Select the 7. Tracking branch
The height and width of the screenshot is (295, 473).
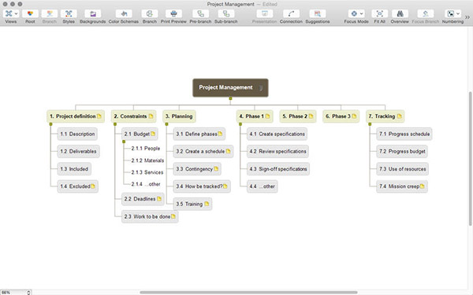point(385,116)
